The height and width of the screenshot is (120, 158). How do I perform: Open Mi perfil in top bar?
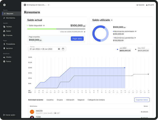point(150,5)
